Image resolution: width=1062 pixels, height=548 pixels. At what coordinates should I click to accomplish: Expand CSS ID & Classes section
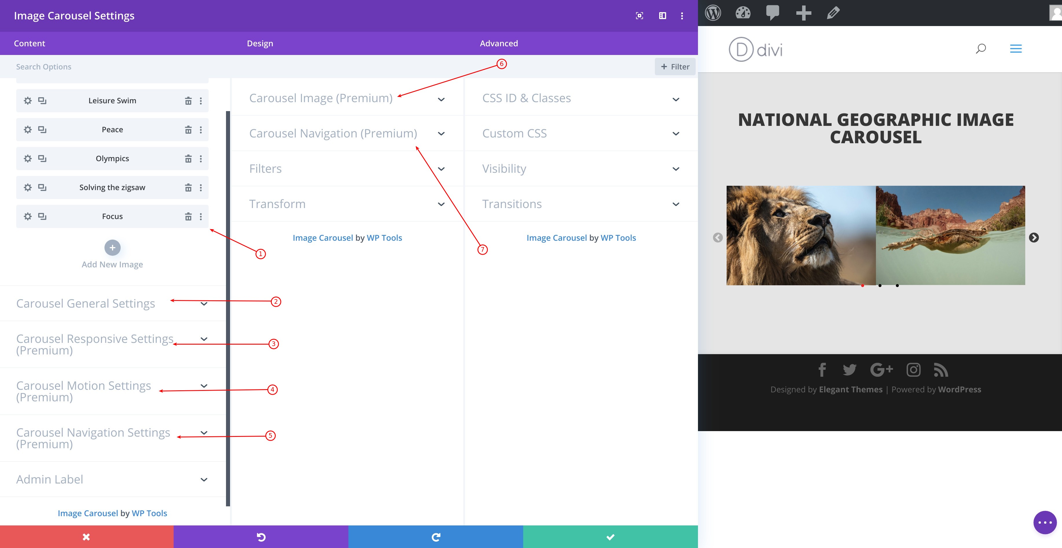tap(581, 98)
